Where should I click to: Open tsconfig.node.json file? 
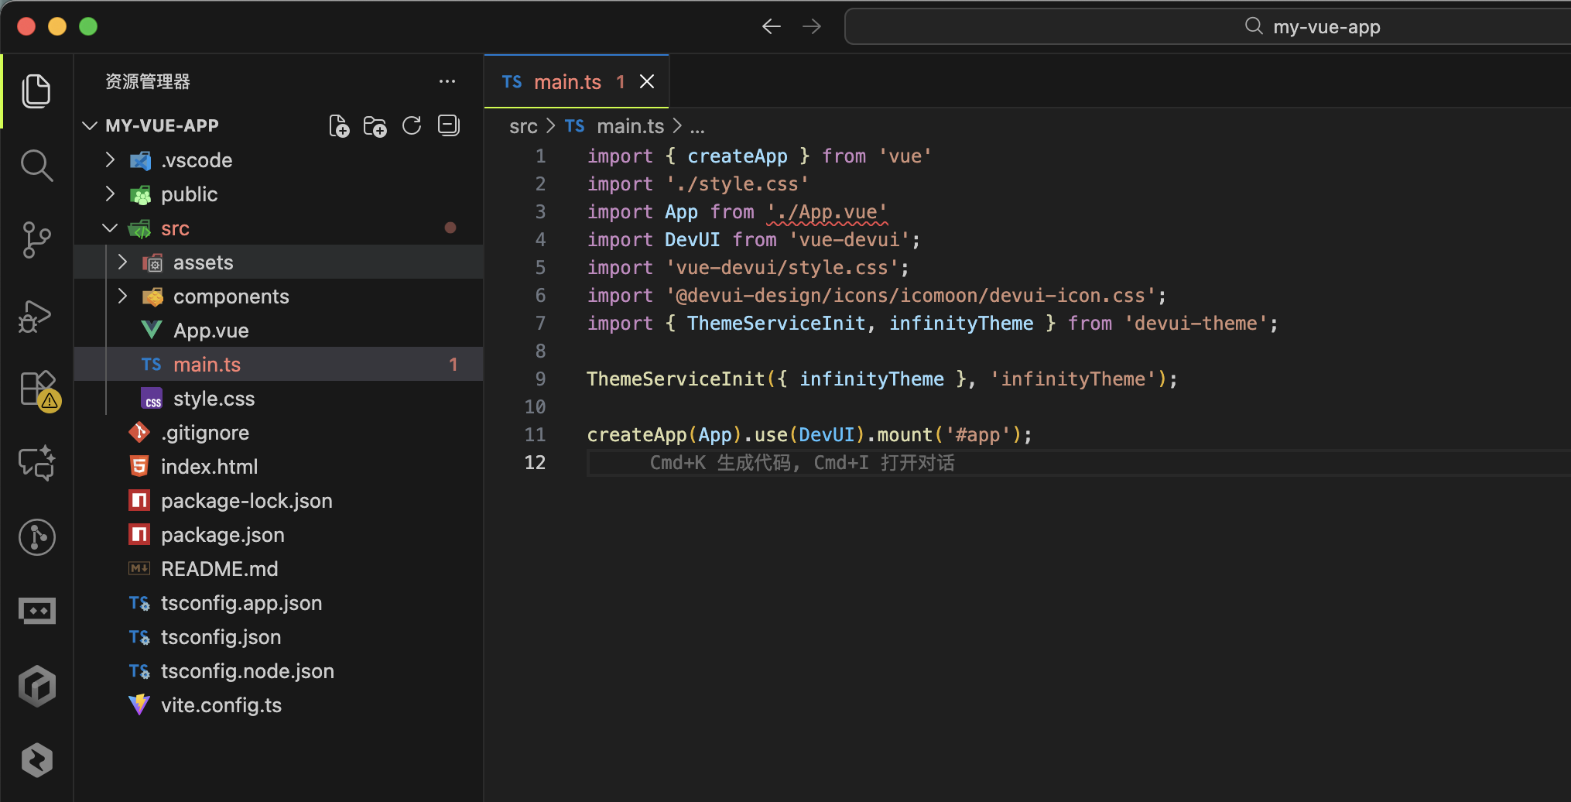(x=279, y=671)
